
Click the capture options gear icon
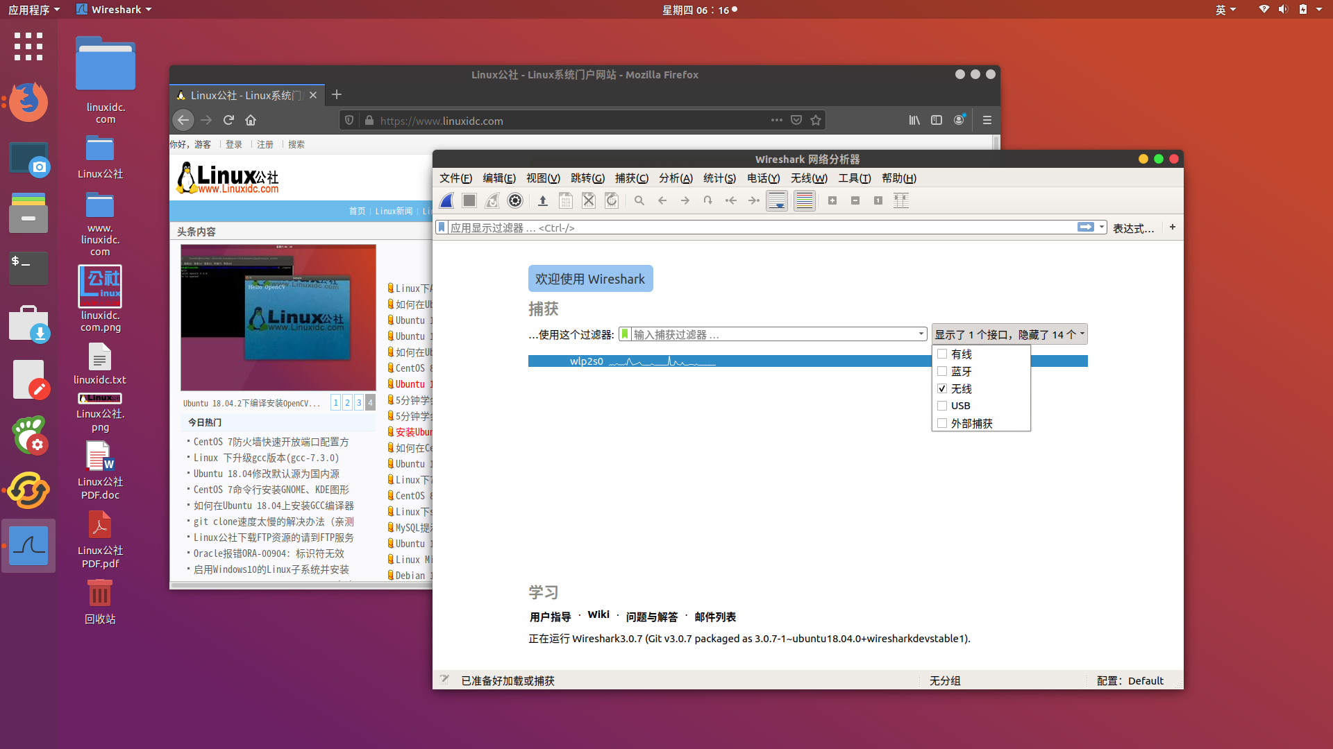[x=514, y=200]
